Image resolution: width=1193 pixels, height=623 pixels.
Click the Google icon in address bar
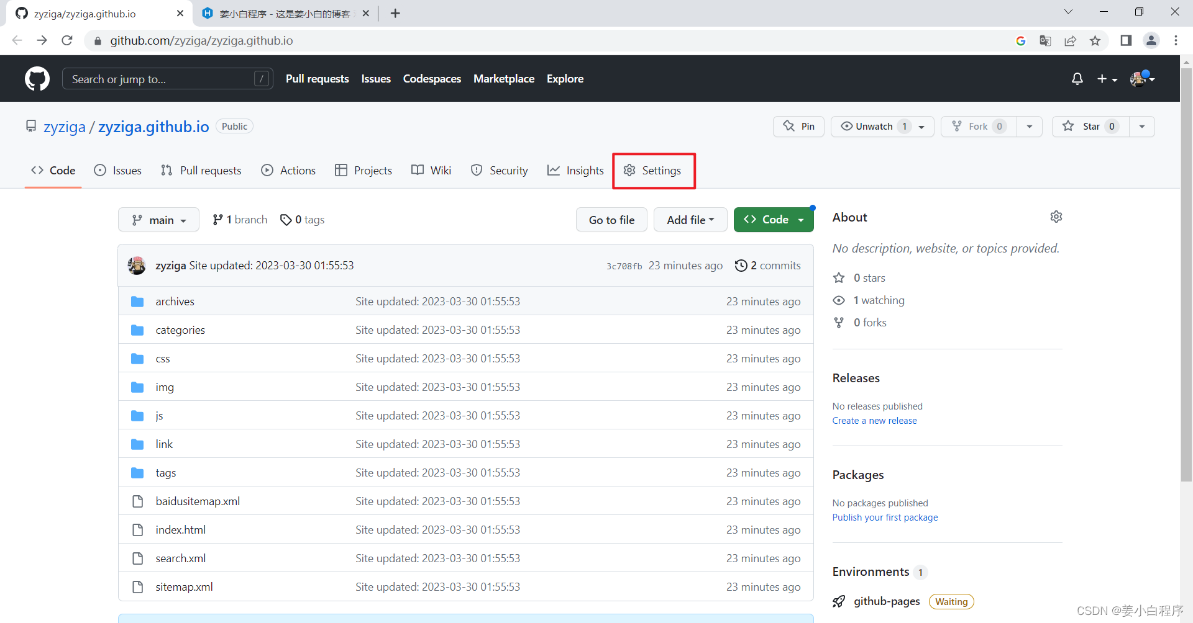pos(1020,40)
